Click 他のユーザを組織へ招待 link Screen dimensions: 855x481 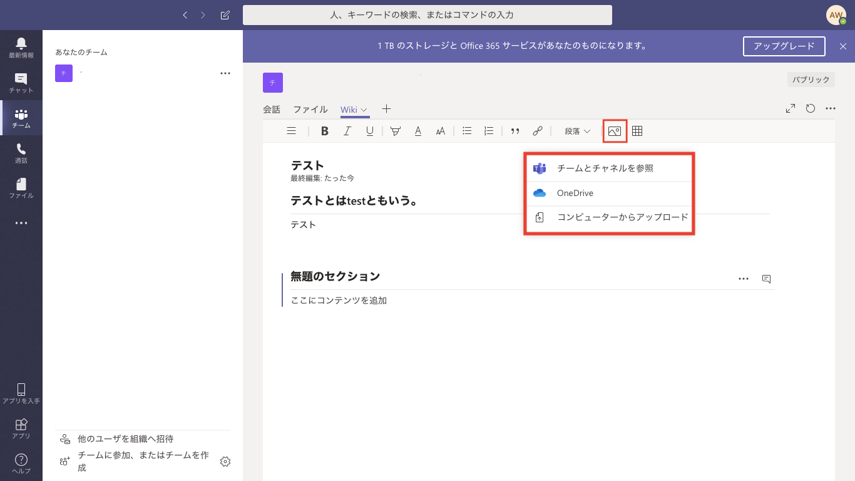pyautogui.click(x=125, y=439)
